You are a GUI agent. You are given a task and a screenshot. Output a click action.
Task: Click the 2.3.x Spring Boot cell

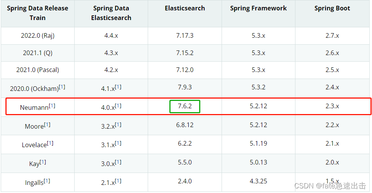coord(332,106)
